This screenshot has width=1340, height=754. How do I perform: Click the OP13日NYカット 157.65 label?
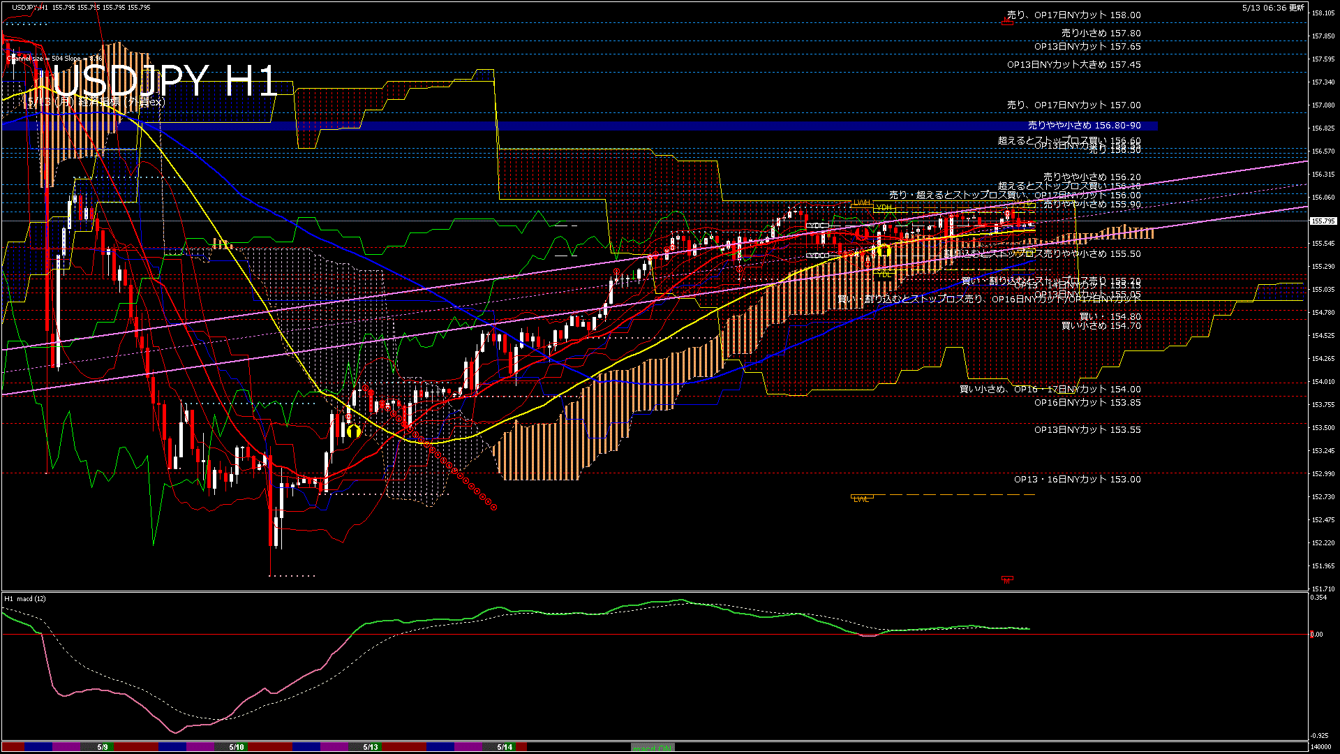click(x=1087, y=47)
